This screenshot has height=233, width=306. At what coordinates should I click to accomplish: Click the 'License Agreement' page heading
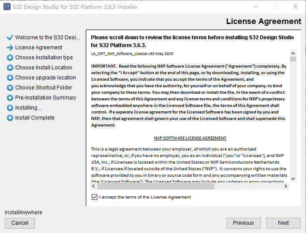point(264,21)
